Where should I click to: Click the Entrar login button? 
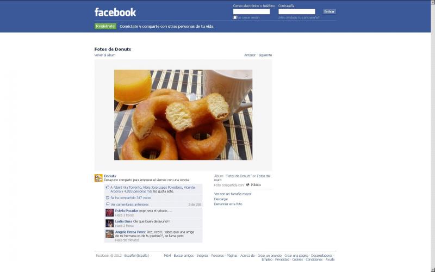click(x=330, y=11)
